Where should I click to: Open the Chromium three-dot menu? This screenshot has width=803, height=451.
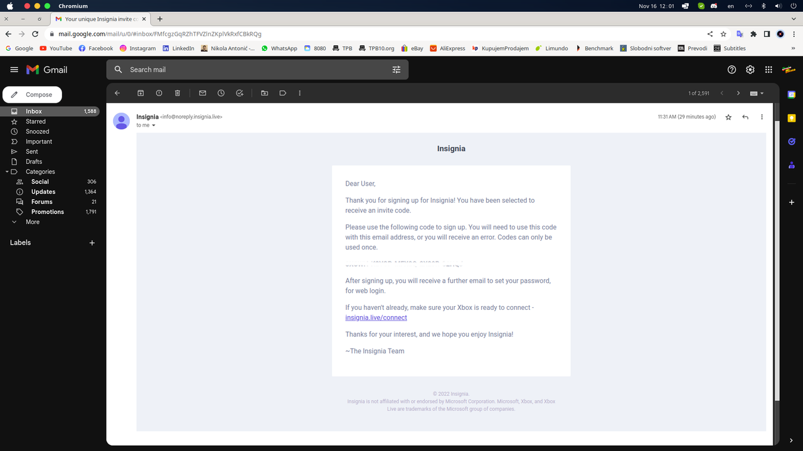[x=794, y=34]
